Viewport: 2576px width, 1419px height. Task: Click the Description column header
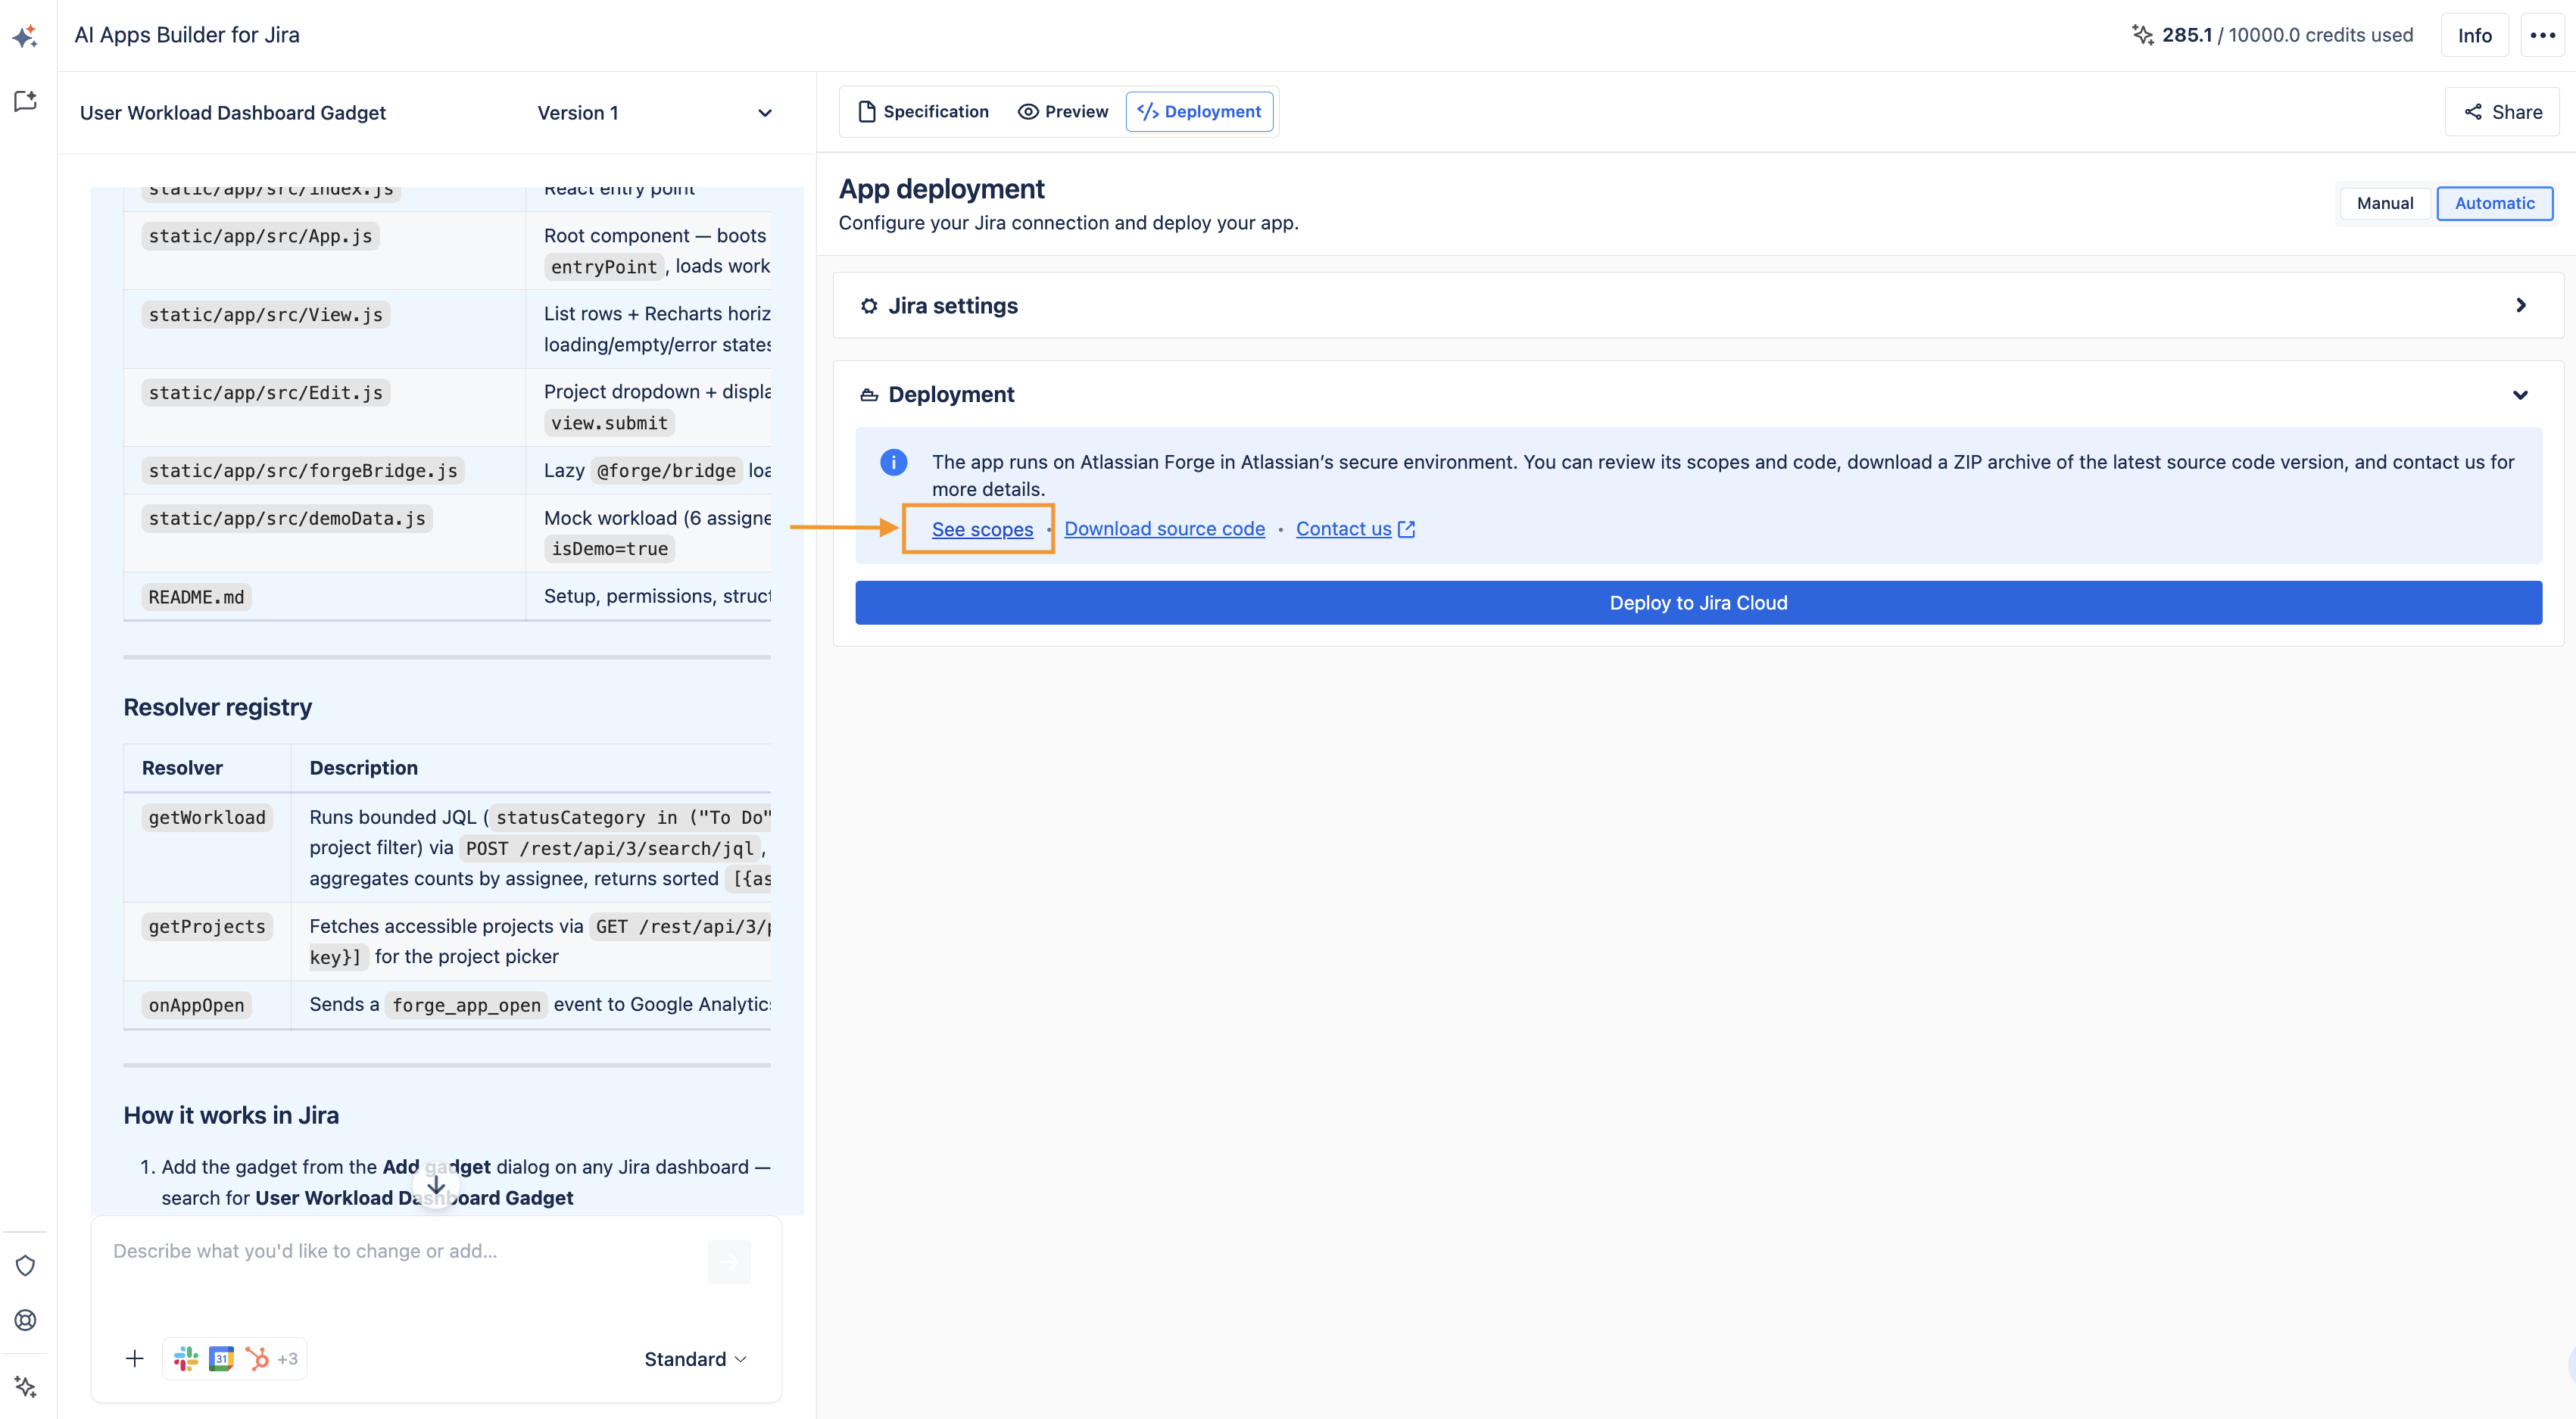pos(363,768)
